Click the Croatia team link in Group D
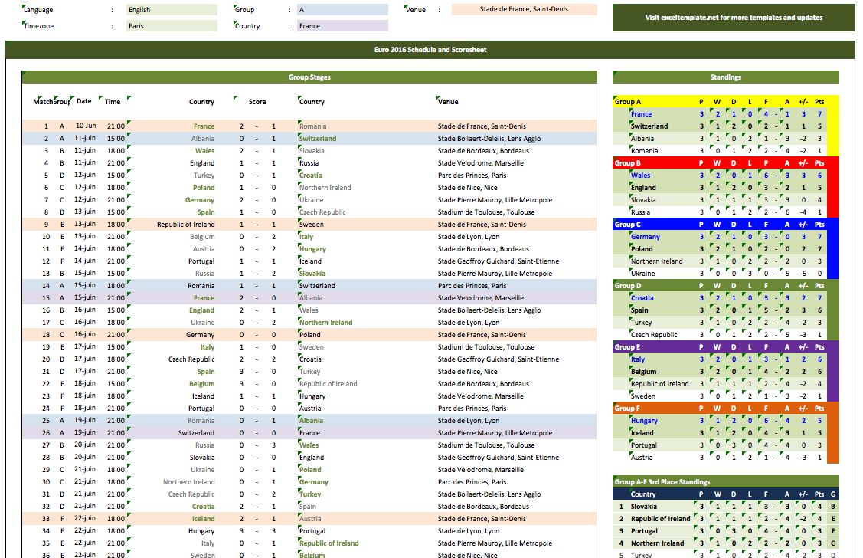 (x=642, y=298)
